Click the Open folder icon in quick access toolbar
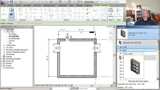The width and height of the screenshot is (160, 90). coord(8,2)
